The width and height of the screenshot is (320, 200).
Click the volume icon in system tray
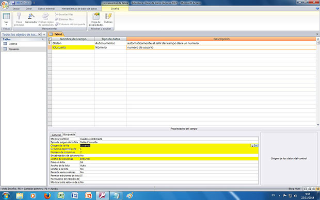[295, 196]
